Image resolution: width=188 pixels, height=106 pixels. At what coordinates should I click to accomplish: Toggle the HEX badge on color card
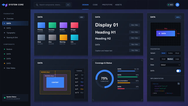pos(81,17)
